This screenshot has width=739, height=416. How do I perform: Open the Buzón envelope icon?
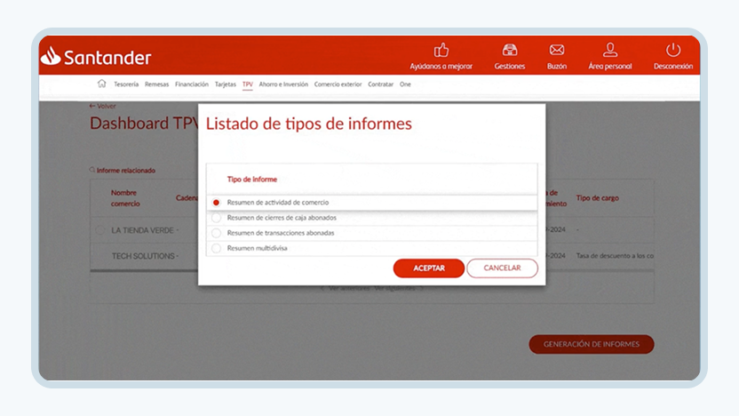[557, 50]
